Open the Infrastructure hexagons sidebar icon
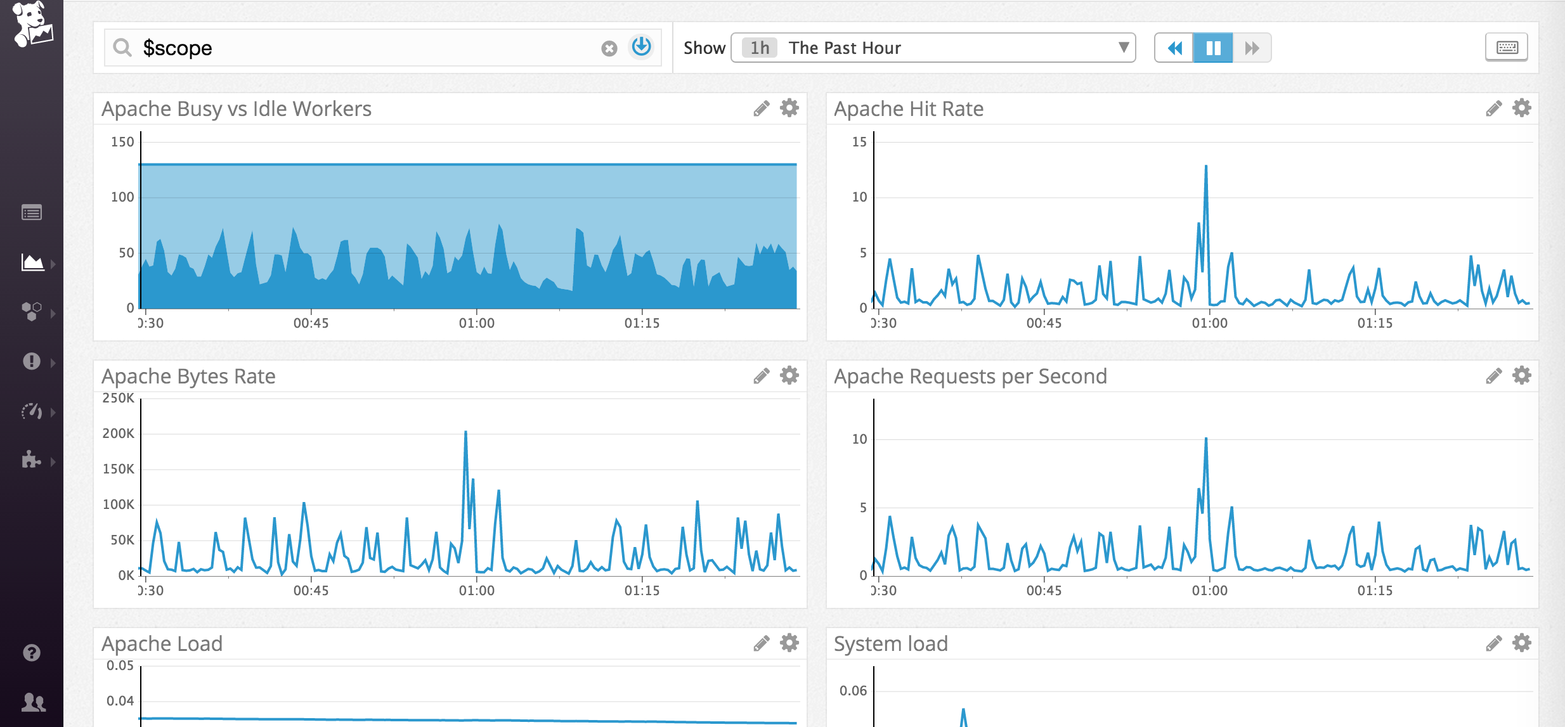 32,311
